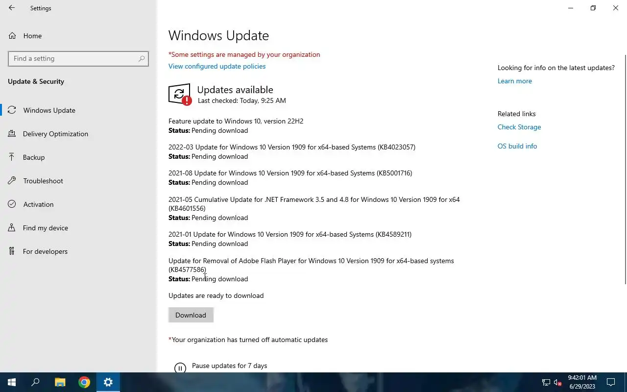Open File Explorer from the taskbar
Viewport: 627px width, 392px height.
point(60,382)
